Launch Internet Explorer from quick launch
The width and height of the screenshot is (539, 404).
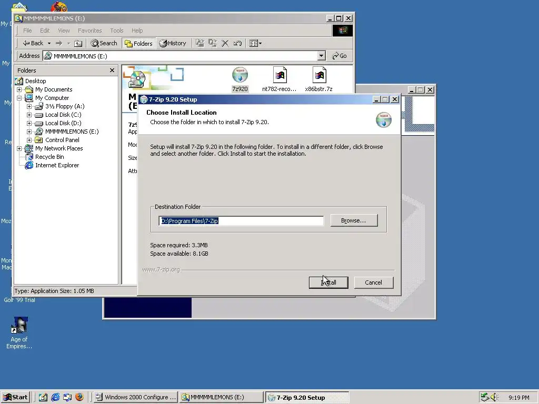point(55,397)
